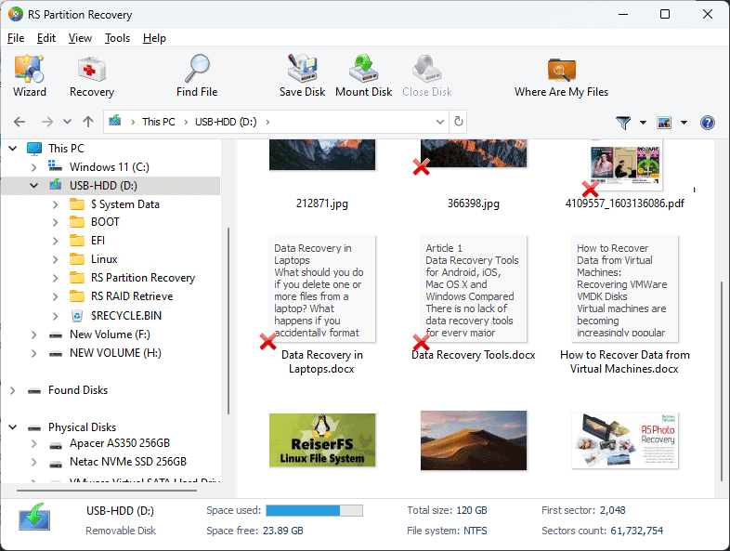
Task: Expand the BOOT folder node
Action: point(56,222)
